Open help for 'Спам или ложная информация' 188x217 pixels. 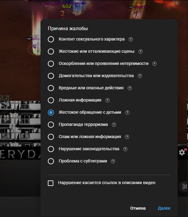click(127, 137)
